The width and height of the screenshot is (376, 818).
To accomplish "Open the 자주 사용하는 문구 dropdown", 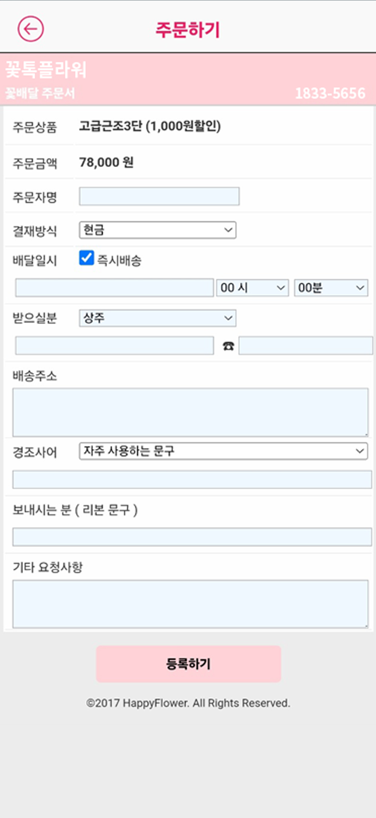I will point(223,451).
